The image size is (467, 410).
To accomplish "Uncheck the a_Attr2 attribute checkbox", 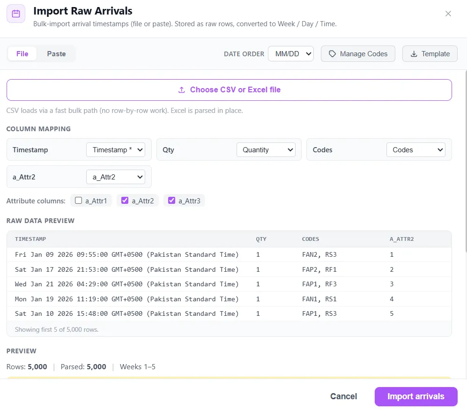I will click(x=125, y=201).
